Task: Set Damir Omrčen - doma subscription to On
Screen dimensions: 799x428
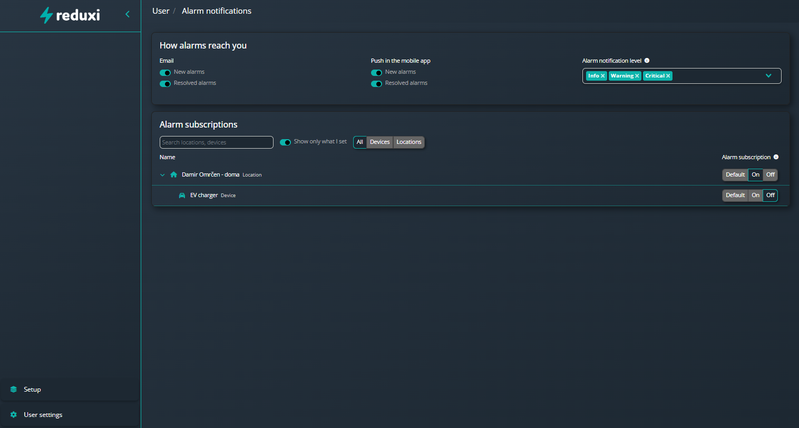Action: coord(756,174)
